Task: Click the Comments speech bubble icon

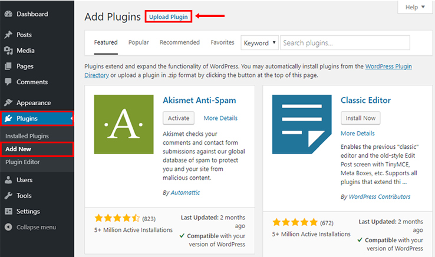Action: tap(9, 82)
